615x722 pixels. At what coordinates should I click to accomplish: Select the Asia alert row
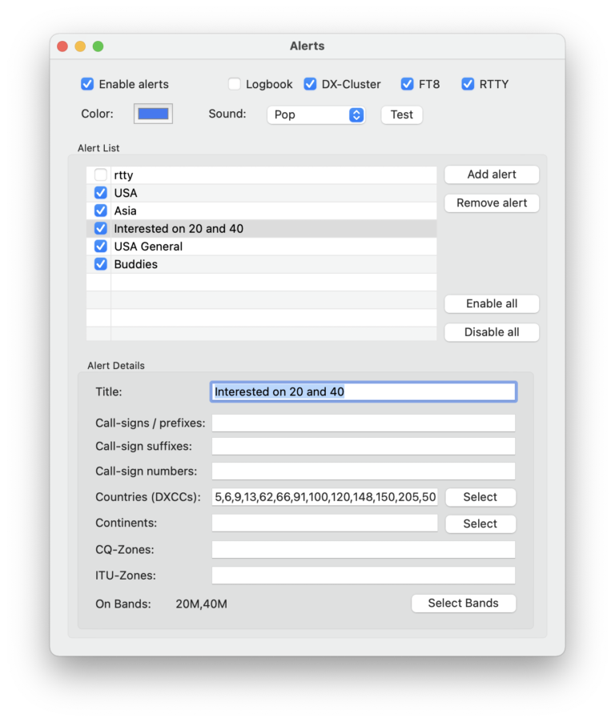262,211
